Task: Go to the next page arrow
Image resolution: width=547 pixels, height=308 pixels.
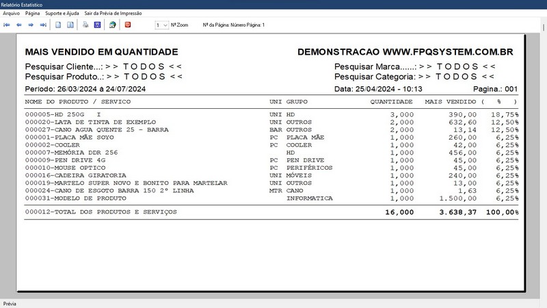Action: 31,25
